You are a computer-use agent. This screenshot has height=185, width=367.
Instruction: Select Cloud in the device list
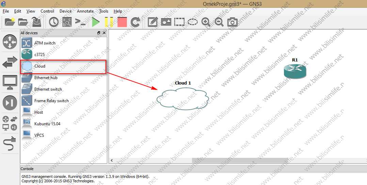point(40,66)
